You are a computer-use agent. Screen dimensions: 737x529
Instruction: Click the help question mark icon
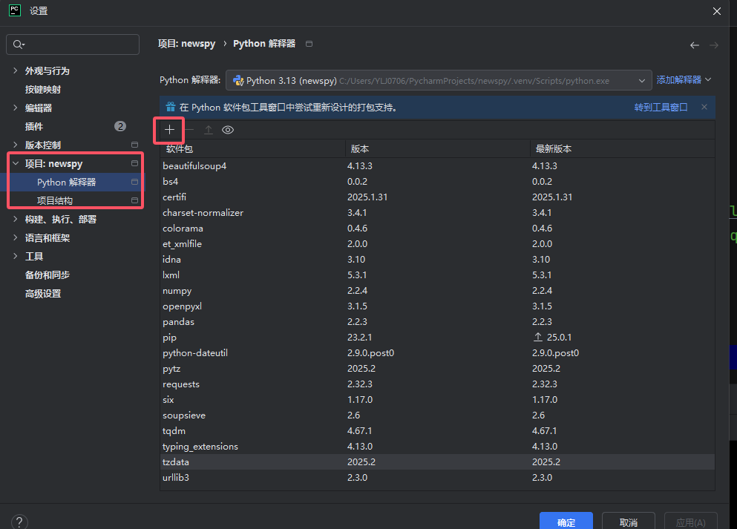(19, 522)
